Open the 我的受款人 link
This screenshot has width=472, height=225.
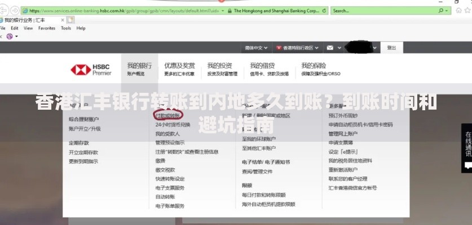167,134
